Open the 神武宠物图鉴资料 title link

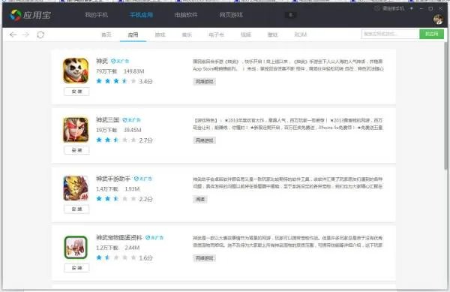point(119,238)
